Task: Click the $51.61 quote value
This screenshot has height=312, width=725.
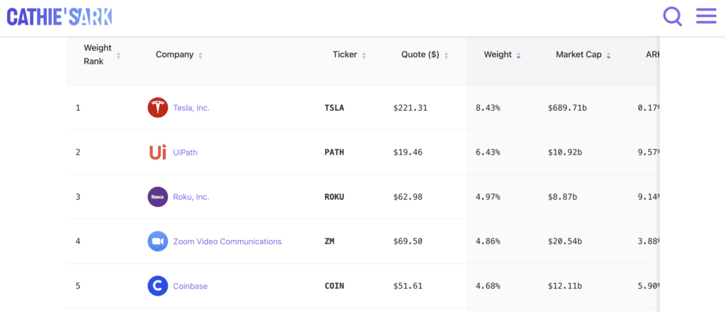Action: point(408,286)
